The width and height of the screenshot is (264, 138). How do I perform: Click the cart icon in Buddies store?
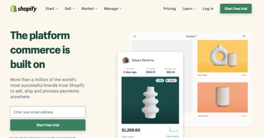[244, 36]
